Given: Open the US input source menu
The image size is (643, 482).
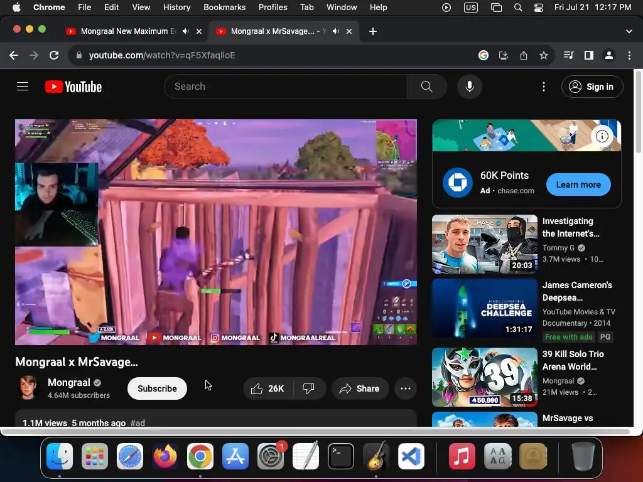Looking at the screenshot, I should coord(470,8).
